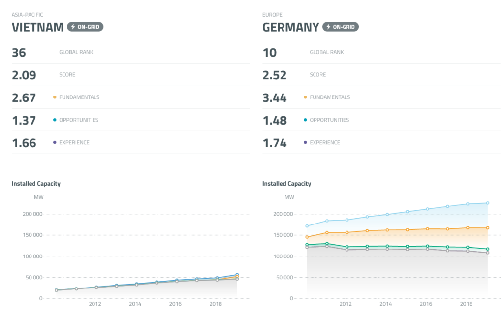Click the EUROPE region label

coord(272,15)
